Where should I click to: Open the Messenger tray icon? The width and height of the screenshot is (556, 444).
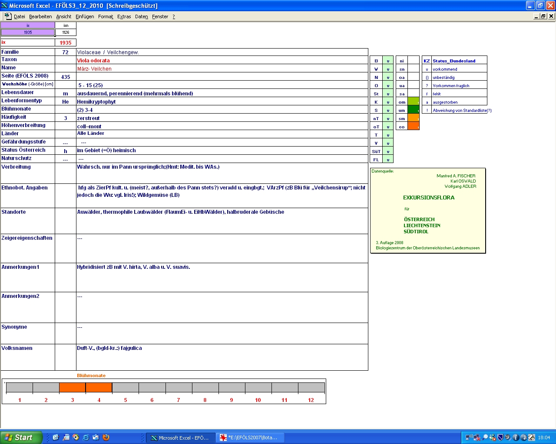click(492, 437)
